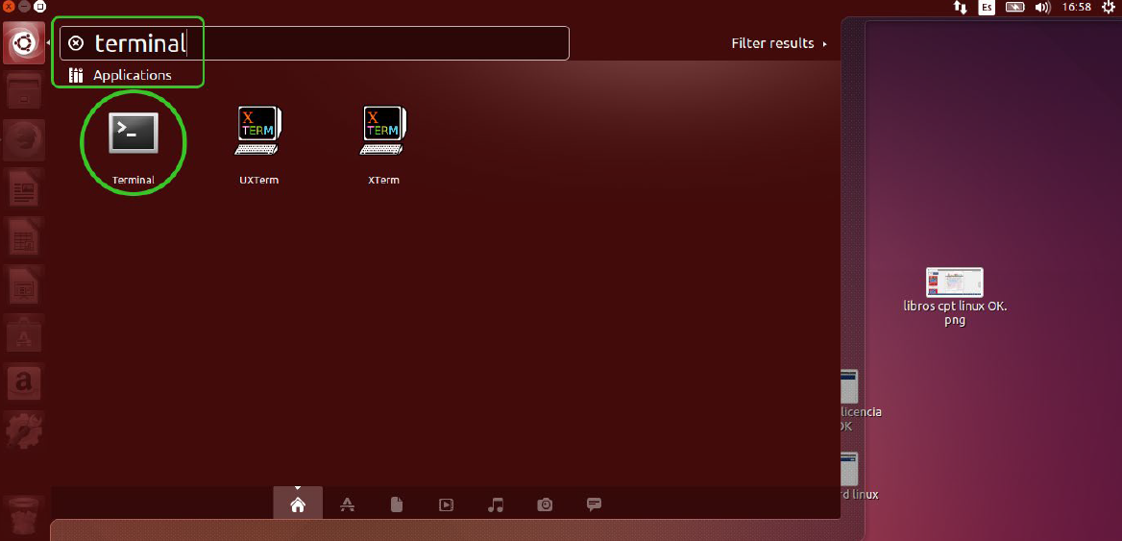Switch to the Music lens
1122x541 pixels.
496,504
